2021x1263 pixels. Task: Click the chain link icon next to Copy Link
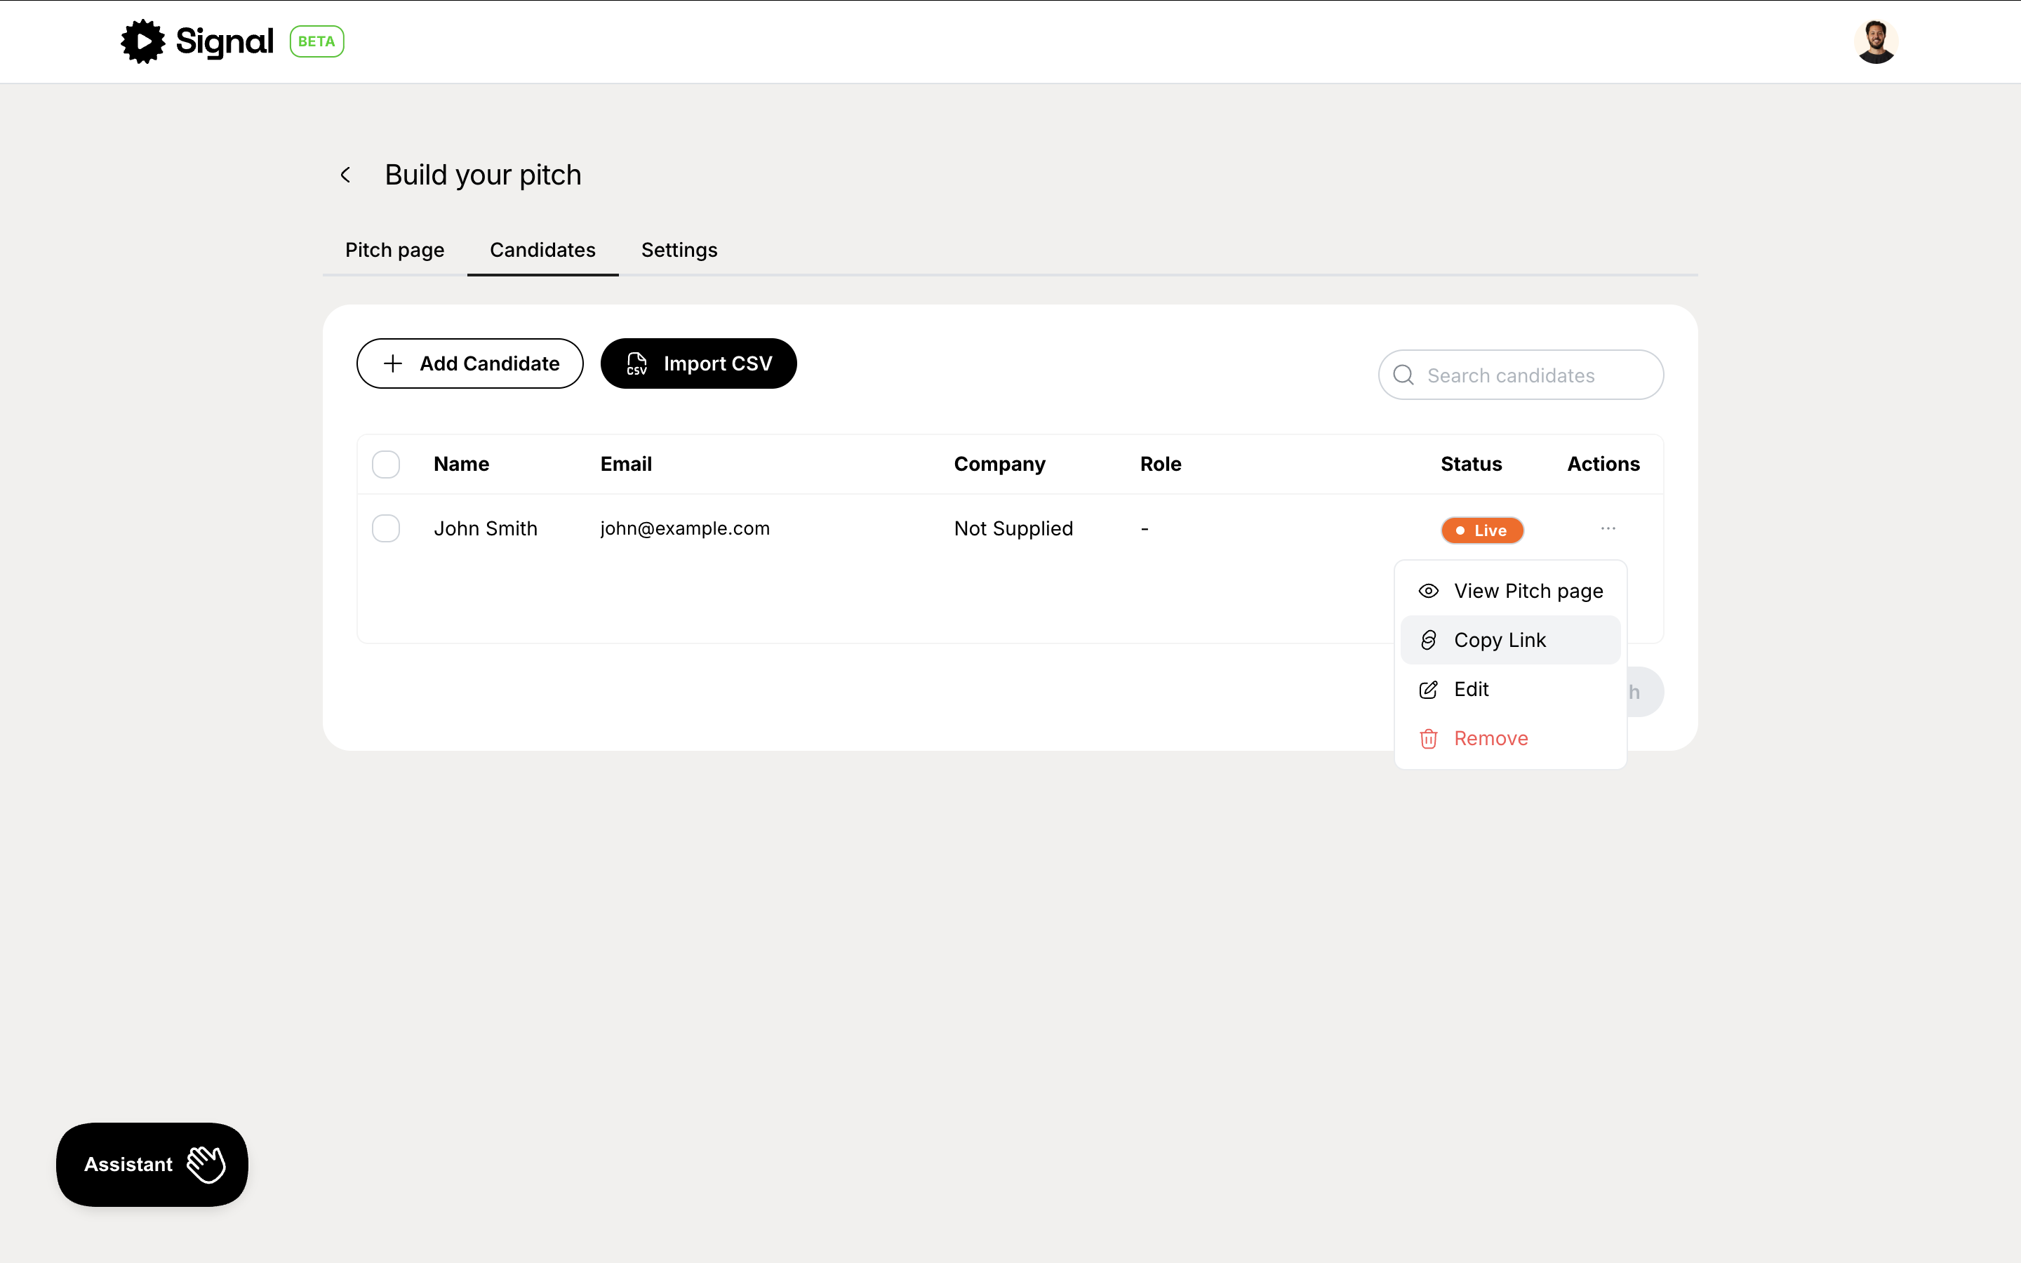coord(1428,640)
